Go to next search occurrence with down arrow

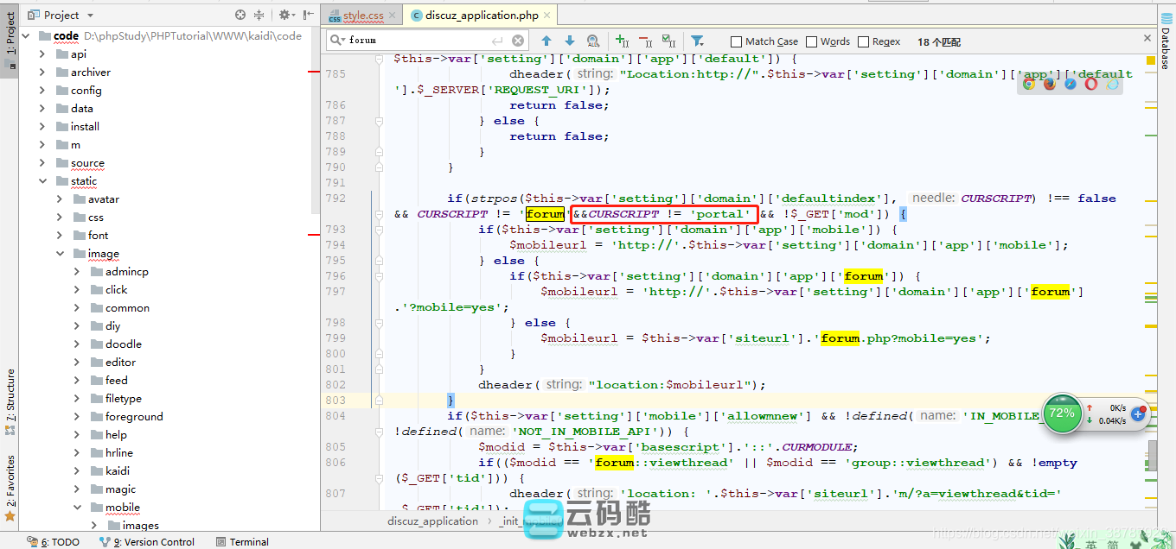tap(570, 41)
